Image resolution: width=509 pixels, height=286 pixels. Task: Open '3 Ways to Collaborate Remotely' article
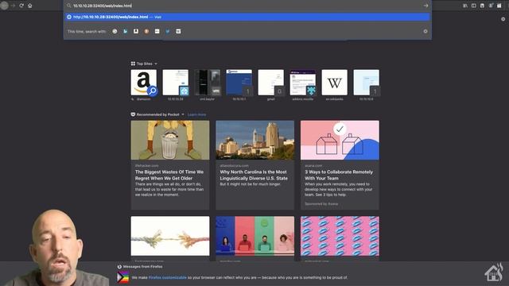coord(340,164)
